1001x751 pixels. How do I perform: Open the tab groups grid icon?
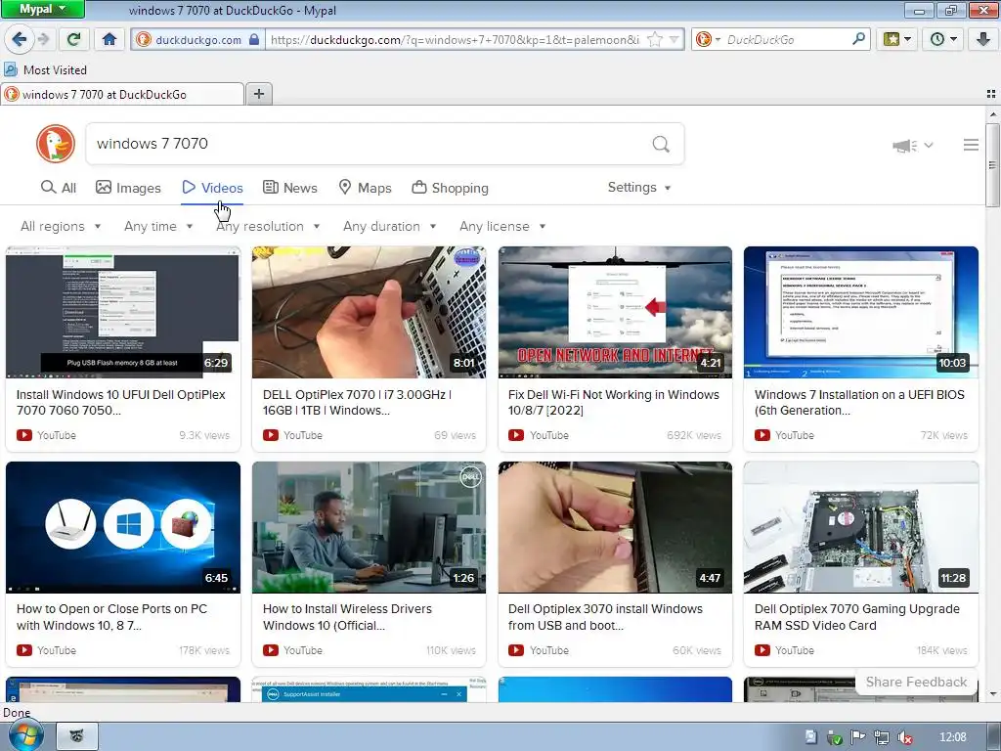coord(991,94)
